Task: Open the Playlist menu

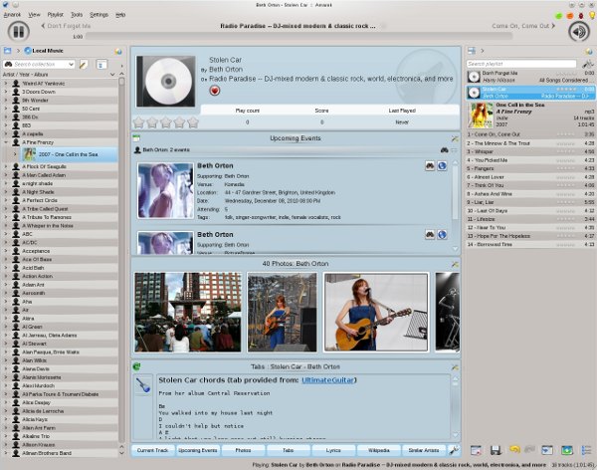Action: 55,16
